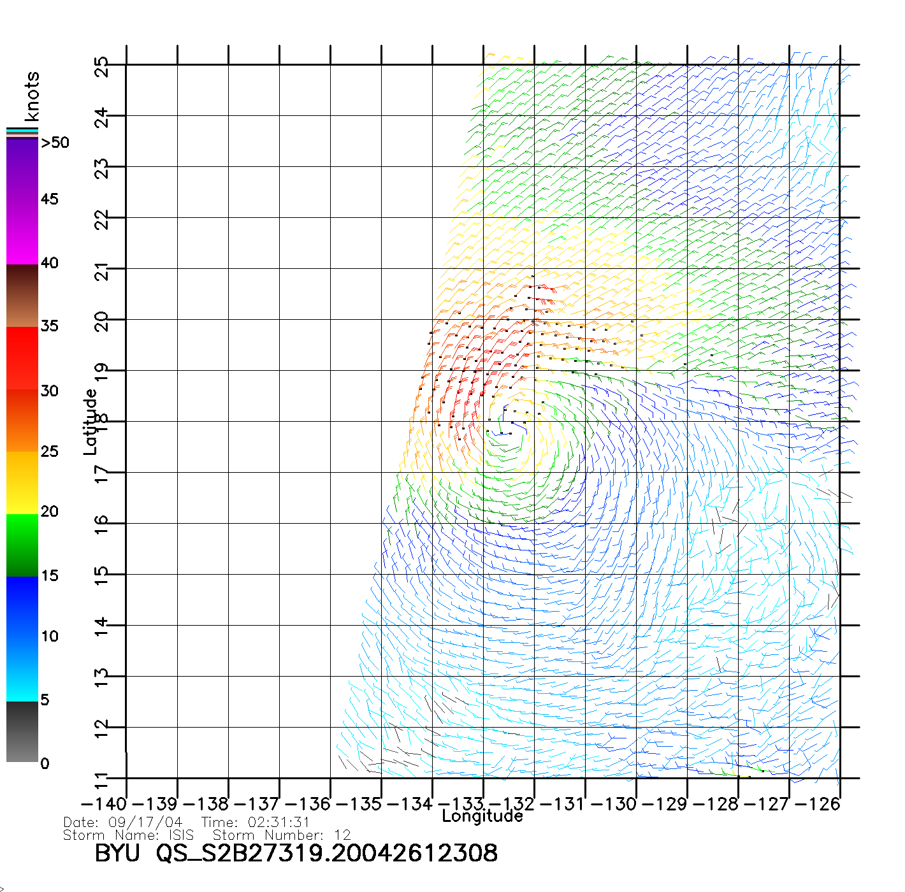
Task: Click the brown 35-40 knots color band
Action: pyautogui.click(x=22, y=296)
